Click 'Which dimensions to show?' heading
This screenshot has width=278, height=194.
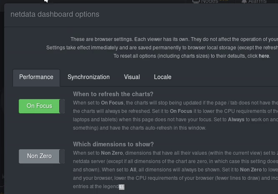click(x=113, y=144)
